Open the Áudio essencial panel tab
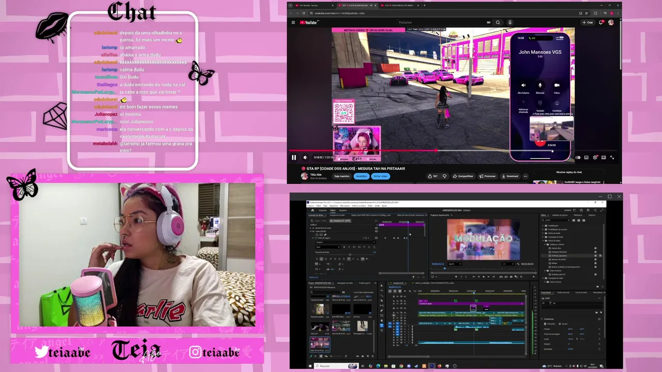This screenshot has width=662, height=372. tap(563, 292)
